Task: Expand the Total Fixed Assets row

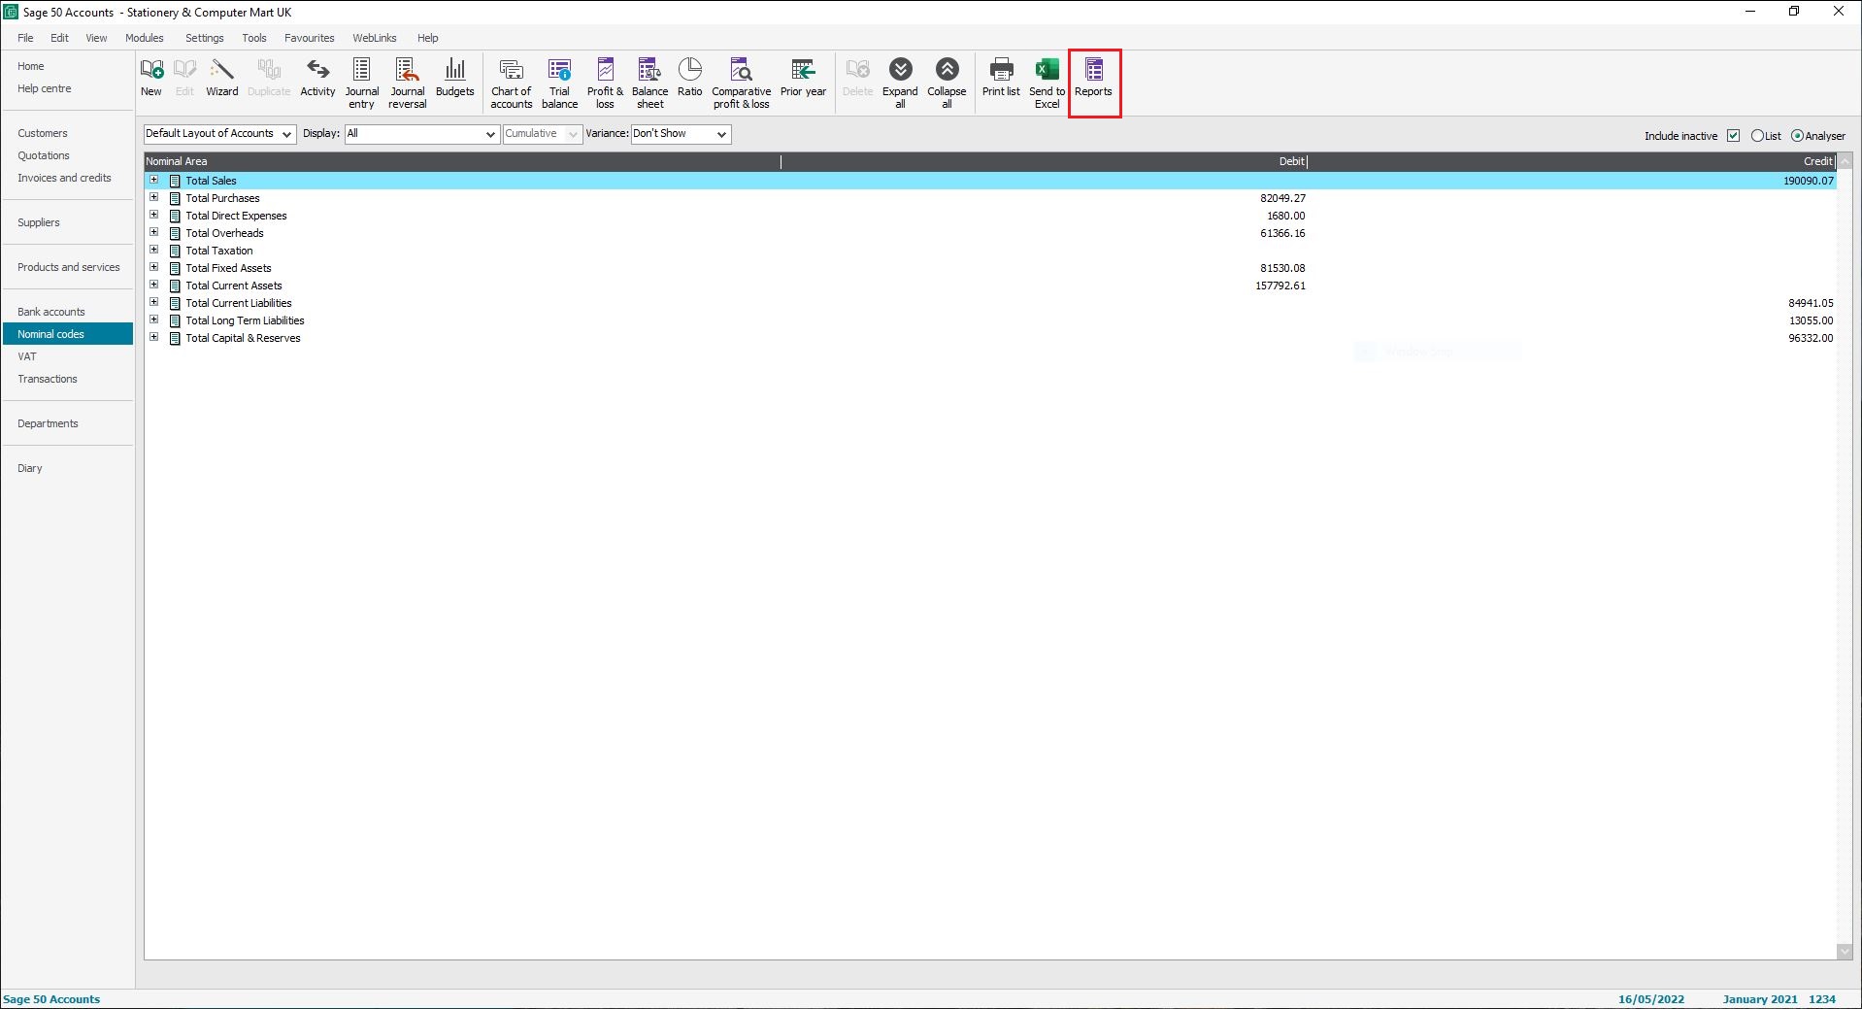Action: pyautogui.click(x=153, y=267)
